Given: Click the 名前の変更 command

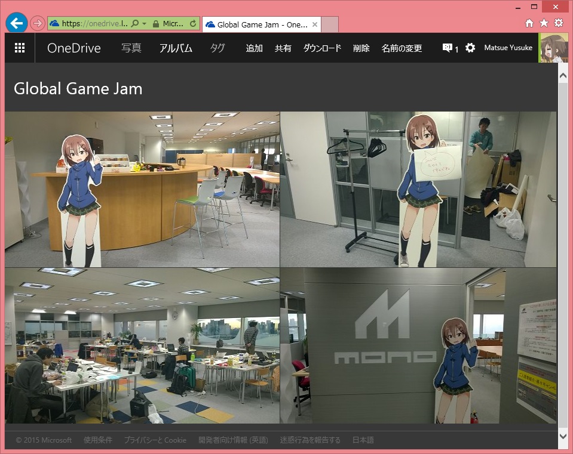Looking at the screenshot, I should (x=402, y=48).
